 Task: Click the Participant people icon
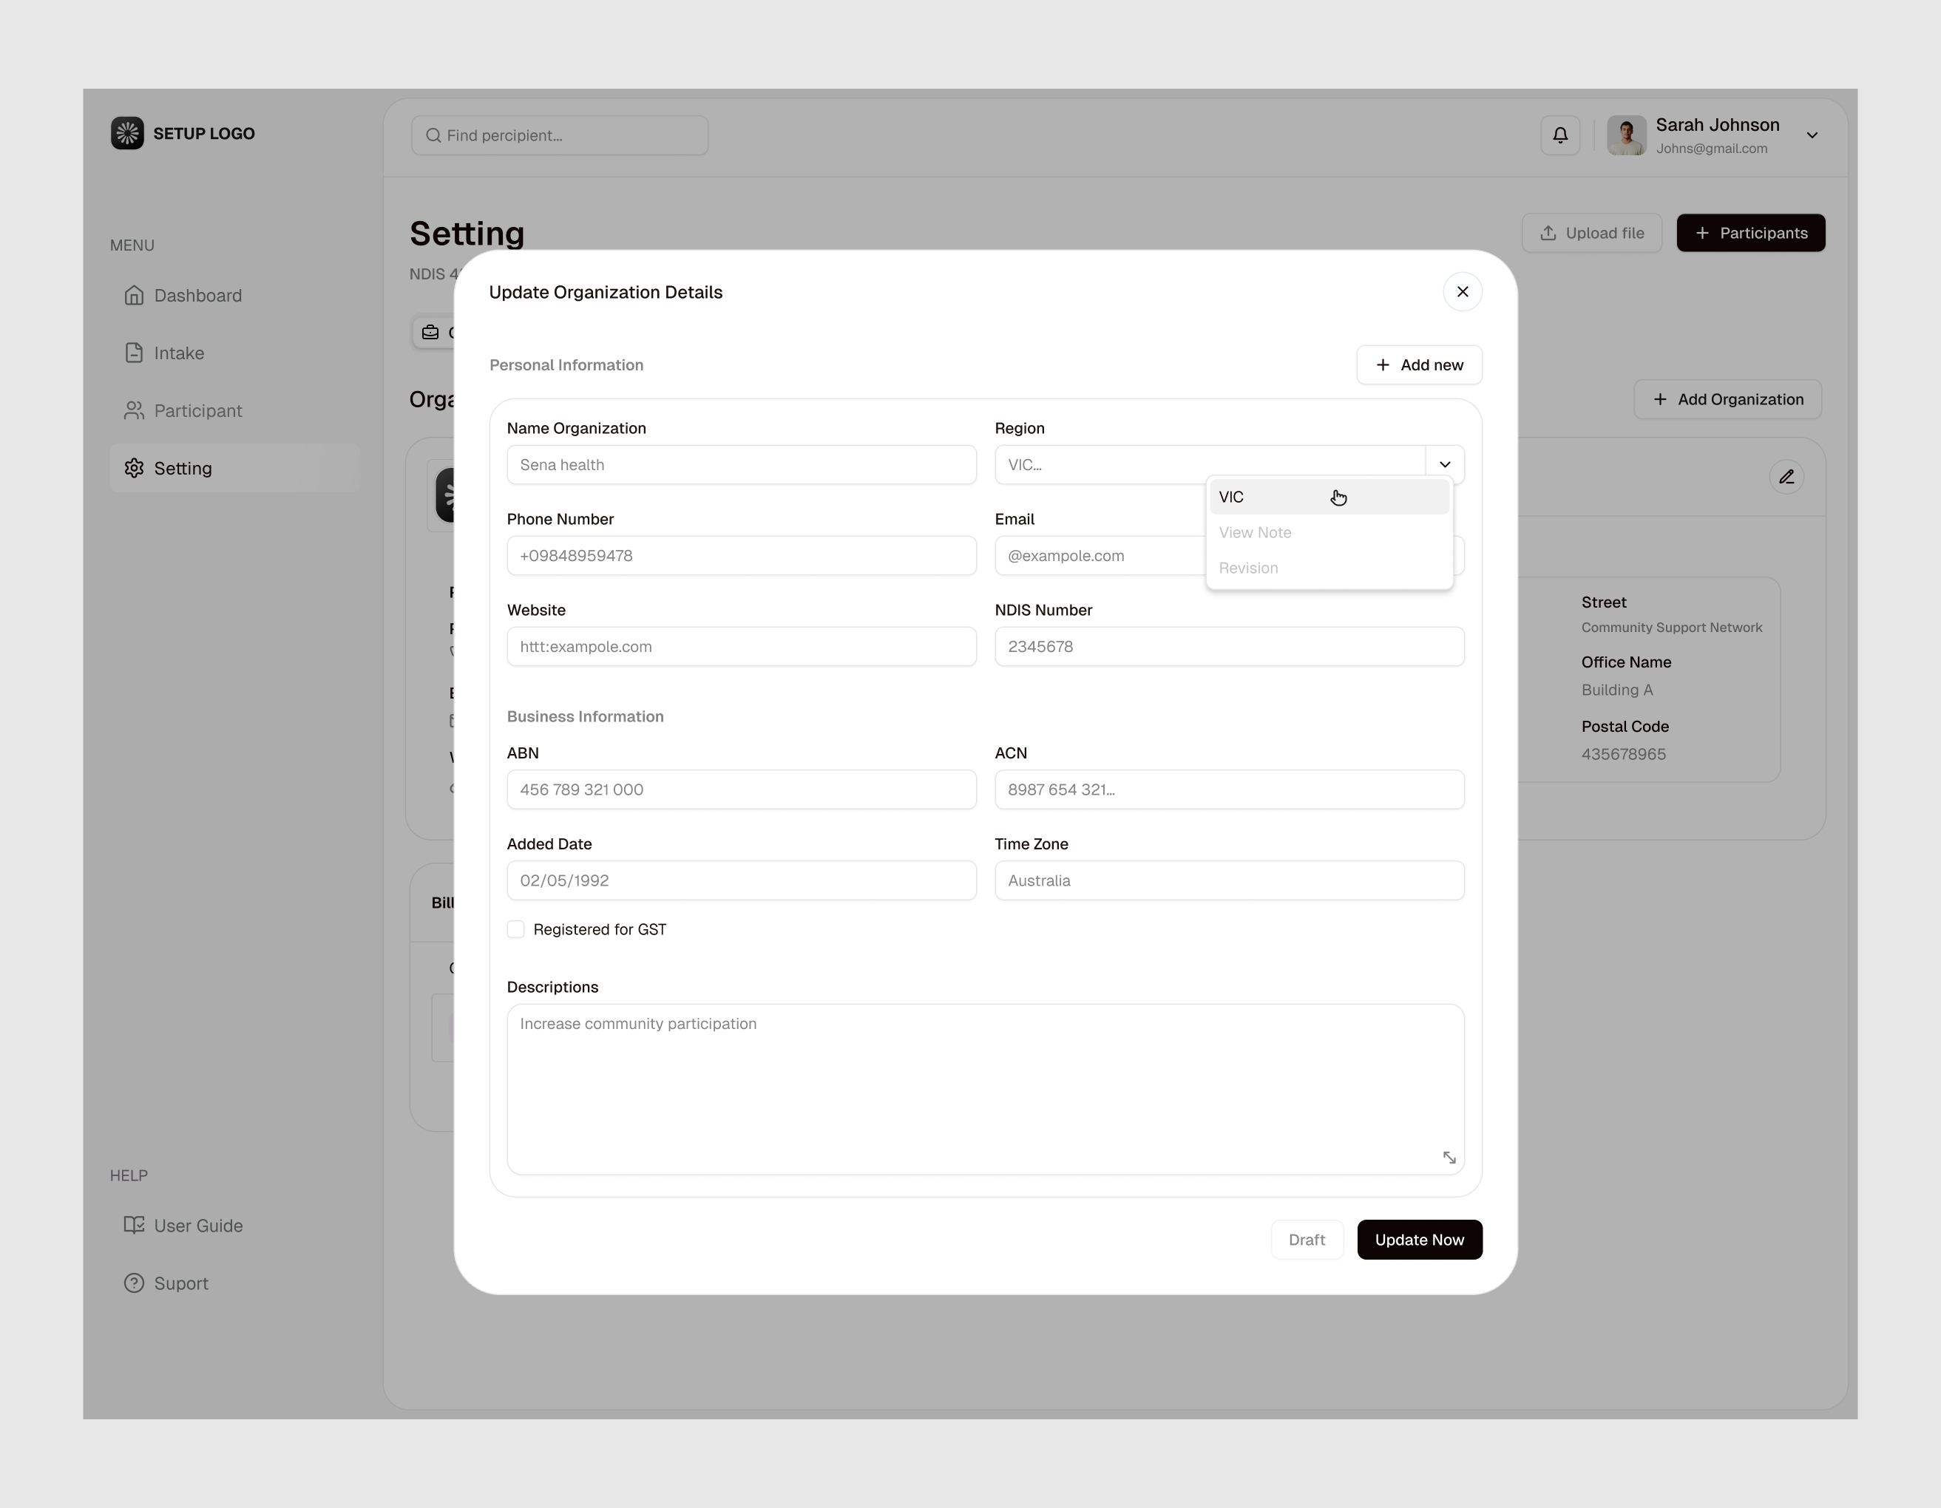point(134,410)
